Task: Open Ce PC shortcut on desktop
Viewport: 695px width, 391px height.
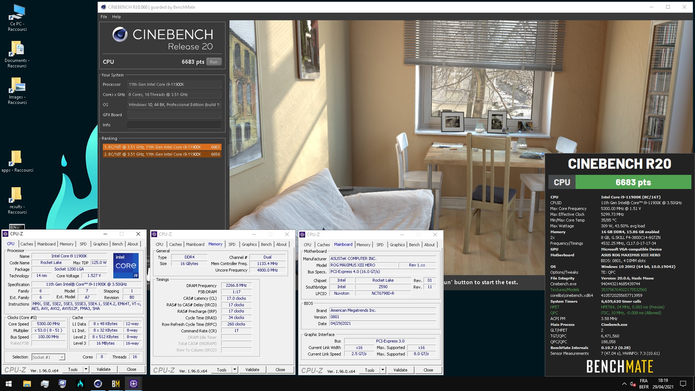Action: click(x=17, y=18)
